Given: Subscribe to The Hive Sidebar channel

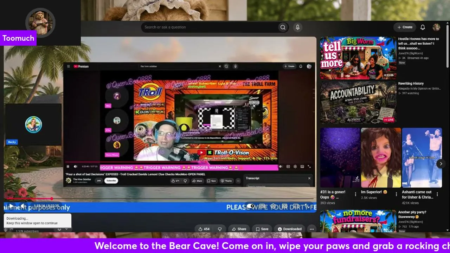Looking at the screenshot, I should click(111, 181).
